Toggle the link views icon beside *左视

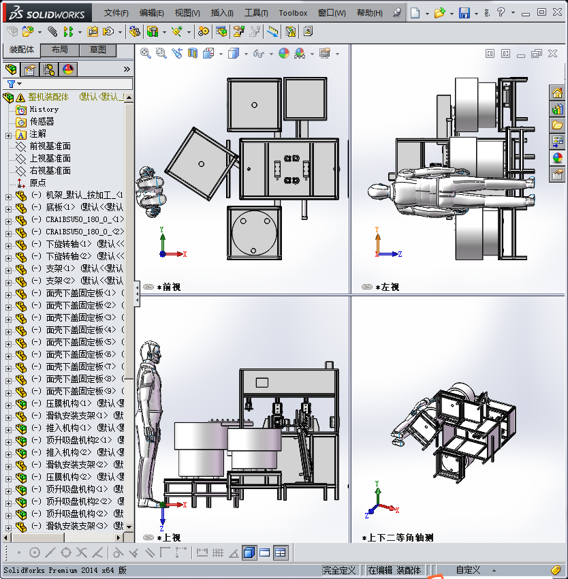tap(366, 287)
